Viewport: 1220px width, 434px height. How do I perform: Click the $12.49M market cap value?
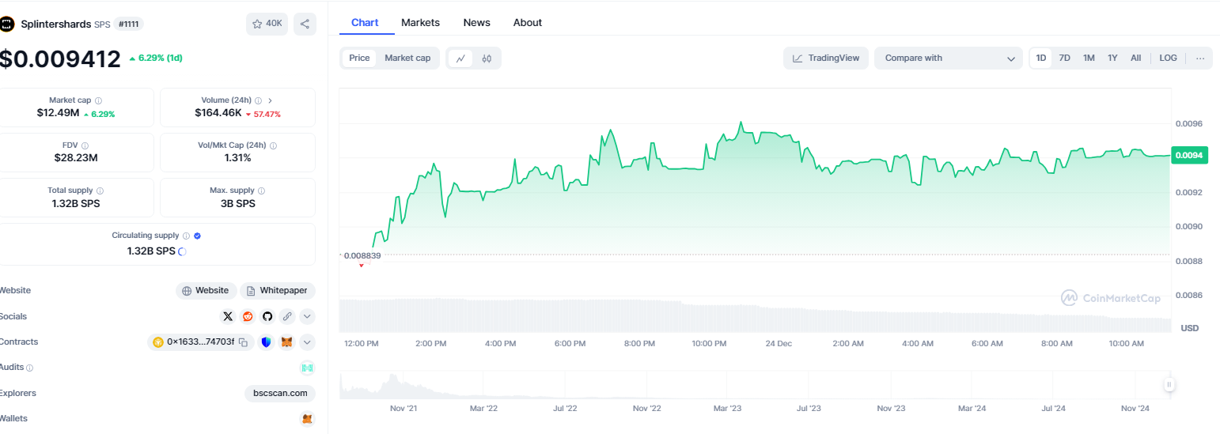[x=58, y=113]
